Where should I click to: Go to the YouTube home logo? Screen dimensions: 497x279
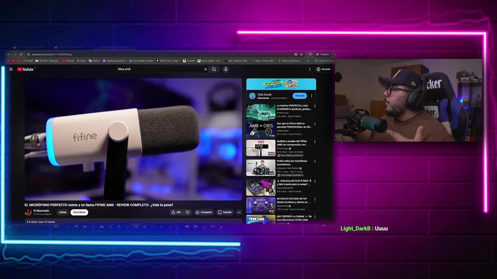(26, 69)
